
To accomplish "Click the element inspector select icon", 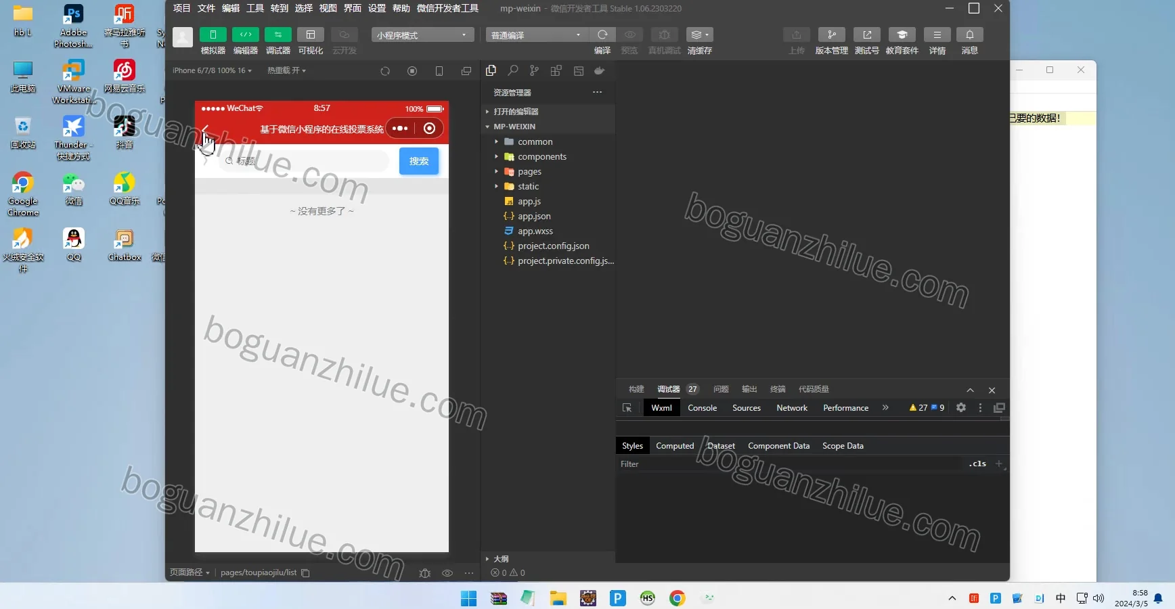I will tap(627, 408).
